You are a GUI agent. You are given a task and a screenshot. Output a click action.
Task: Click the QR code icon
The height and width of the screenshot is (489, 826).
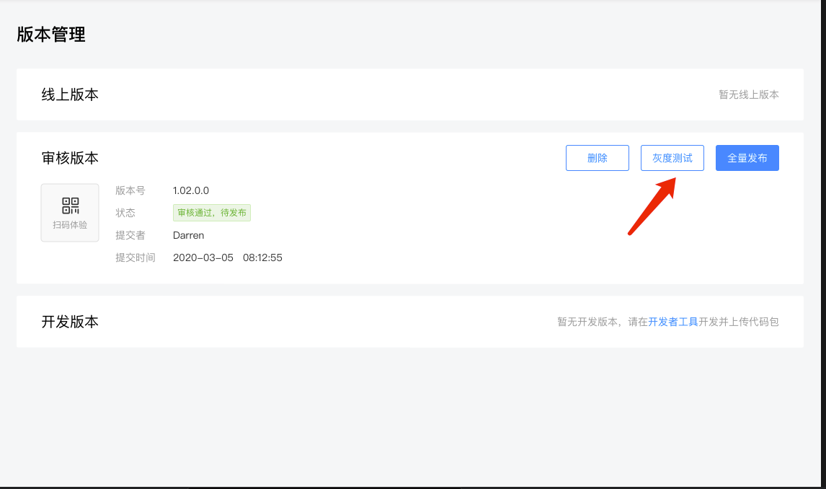(70, 206)
